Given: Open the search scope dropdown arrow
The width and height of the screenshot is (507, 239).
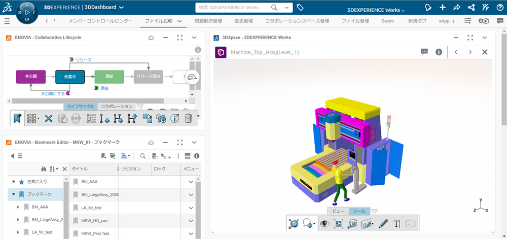Looking at the screenshot, I should pos(286,8).
